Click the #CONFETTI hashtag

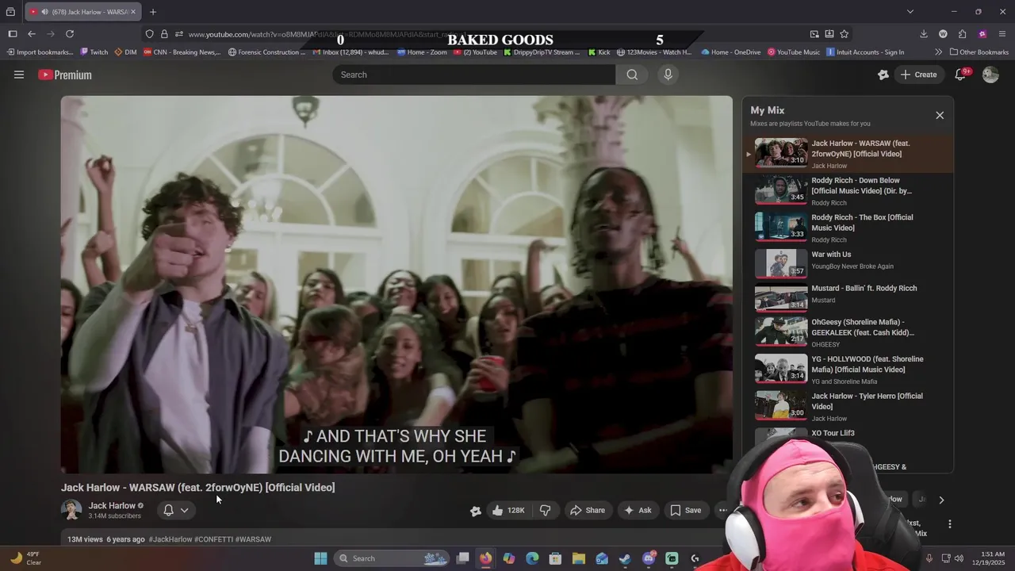[213, 539]
